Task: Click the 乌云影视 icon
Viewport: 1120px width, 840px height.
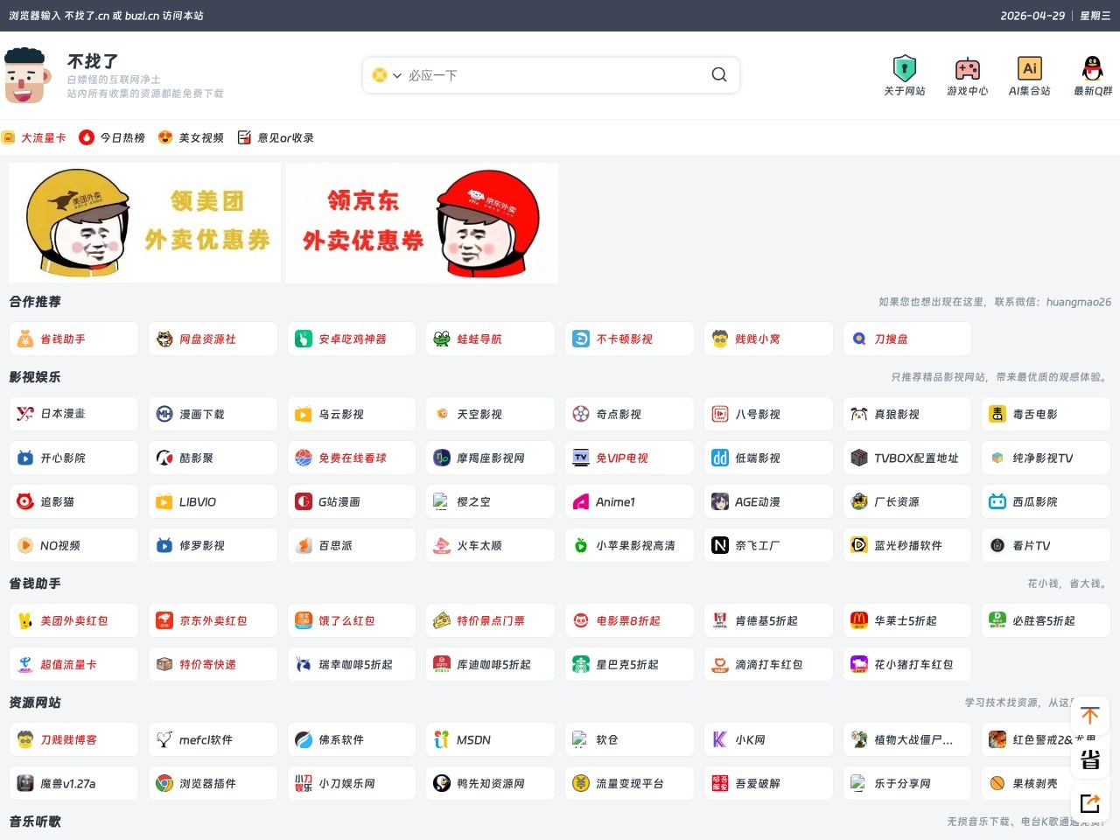Action: 304,415
